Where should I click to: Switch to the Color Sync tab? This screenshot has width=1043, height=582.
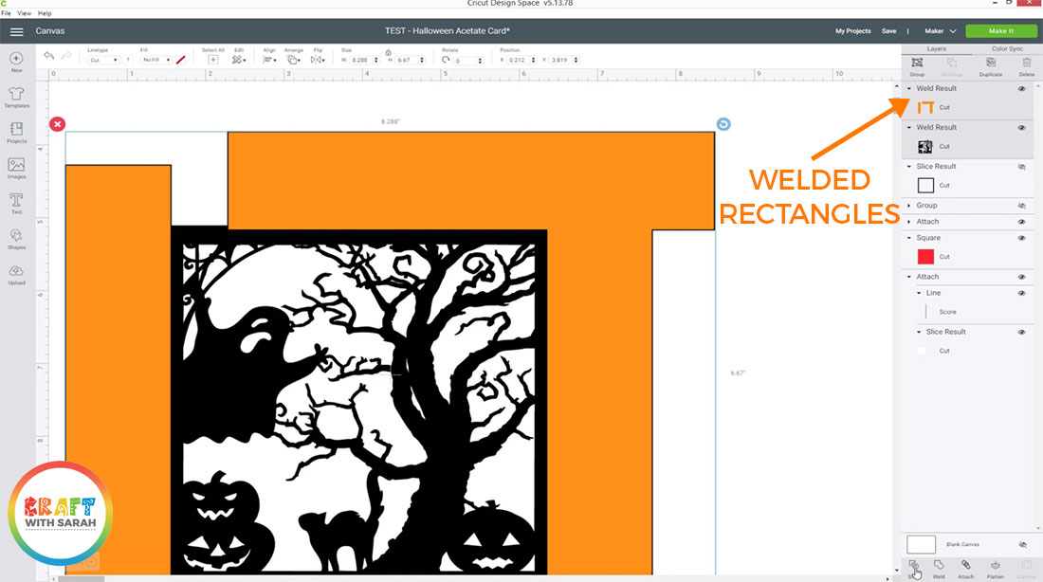(x=1007, y=49)
